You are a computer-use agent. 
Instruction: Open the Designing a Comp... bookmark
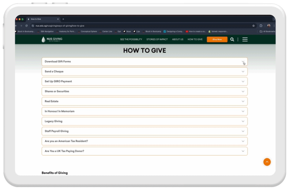tap(173, 32)
